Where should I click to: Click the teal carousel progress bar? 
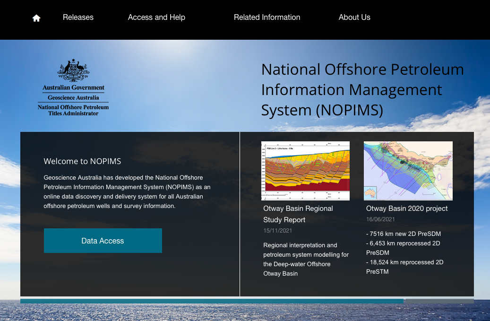(212, 301)
